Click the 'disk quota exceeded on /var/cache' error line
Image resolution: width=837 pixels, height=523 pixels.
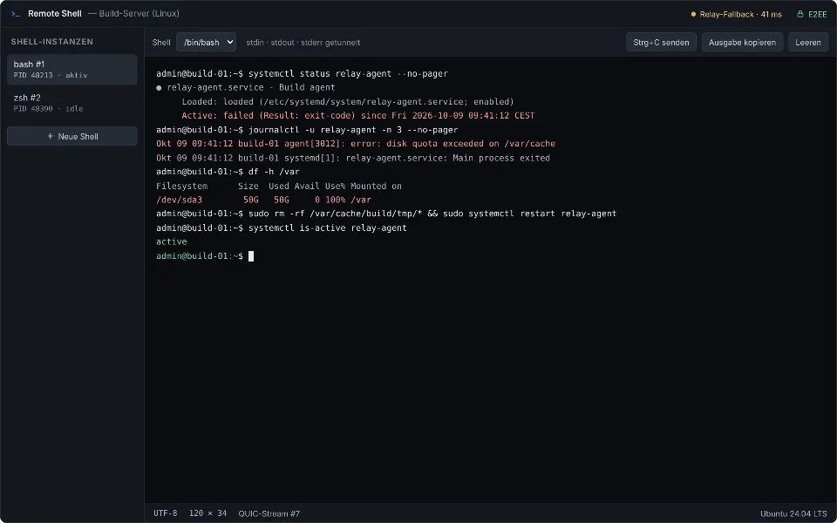pyautogui.click(x=356, y=144)
